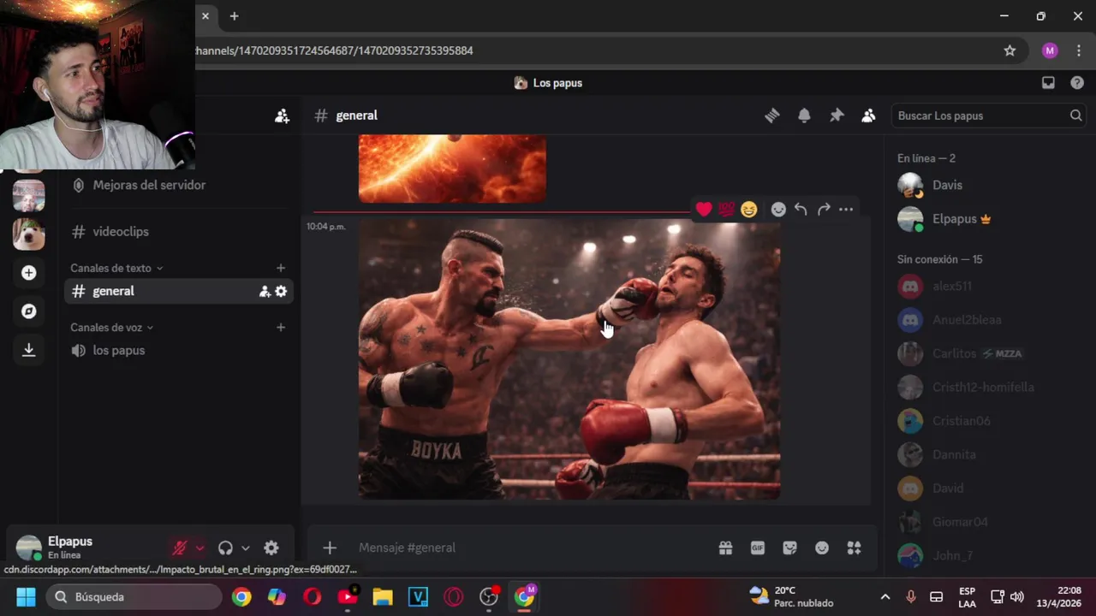Open the gift icon in message bar

pyautogui.click(x=725, y=548)
